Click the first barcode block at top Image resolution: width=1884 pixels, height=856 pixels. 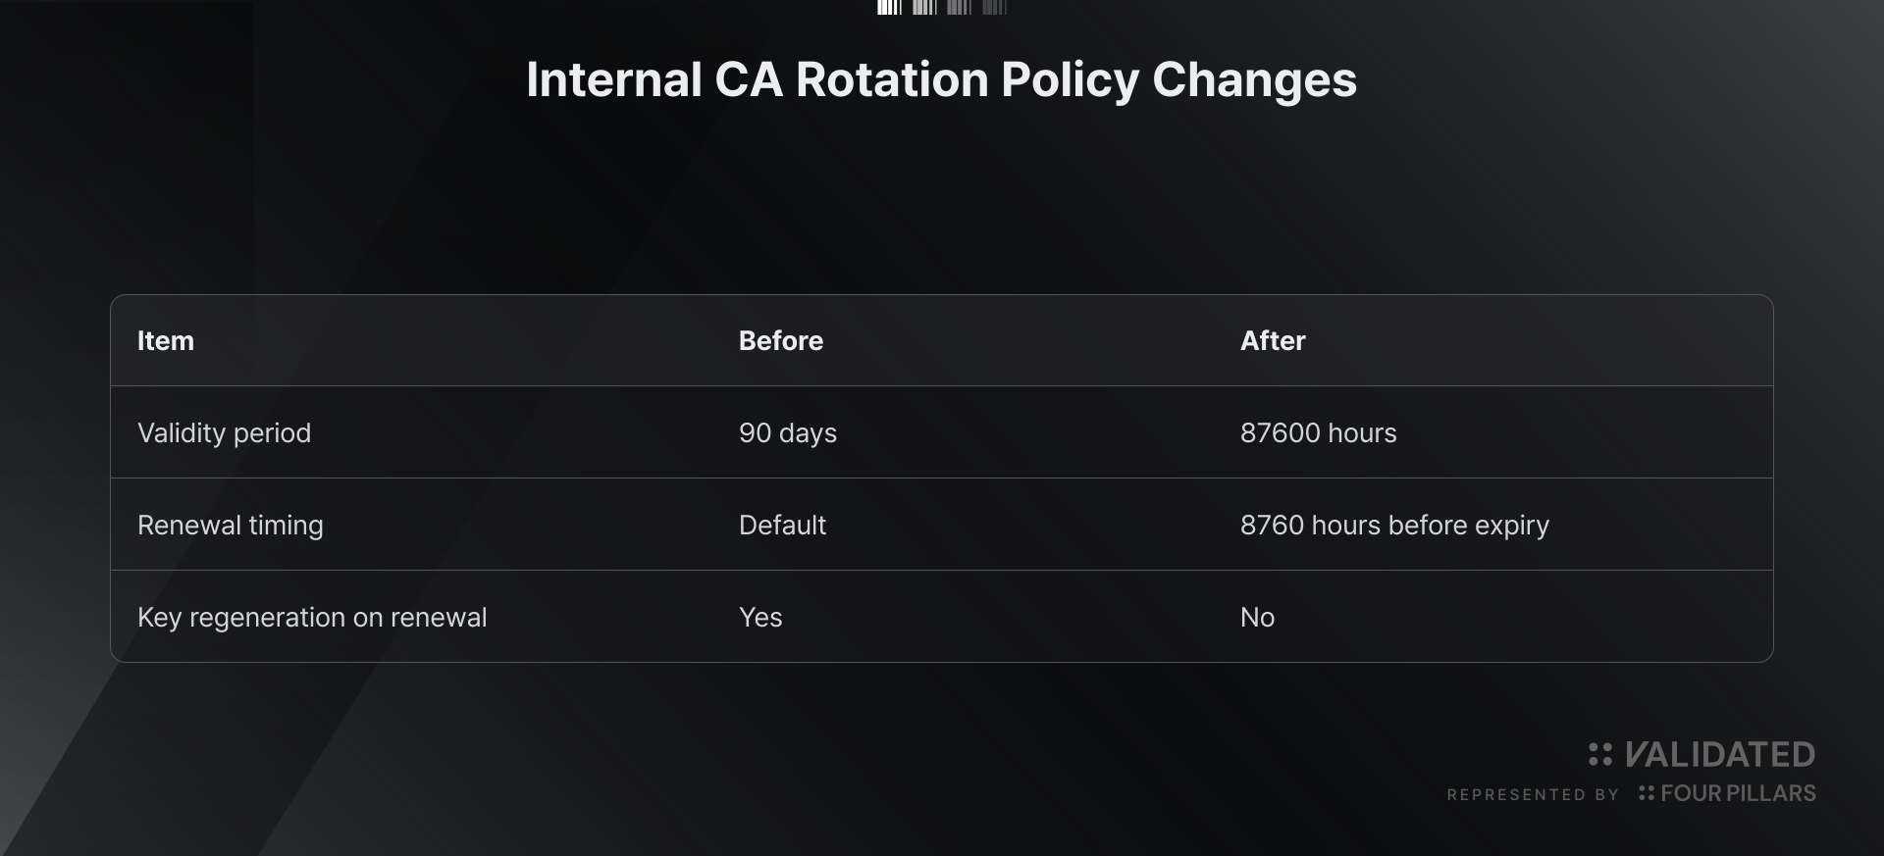[x=889, y=8]
